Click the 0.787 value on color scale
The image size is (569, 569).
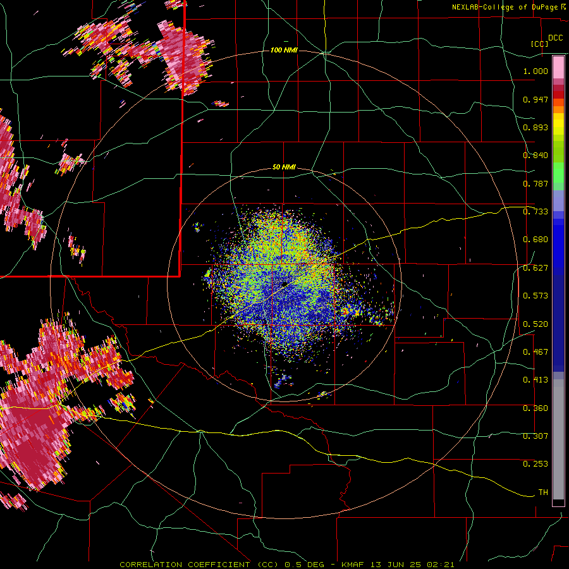point(535,183)
